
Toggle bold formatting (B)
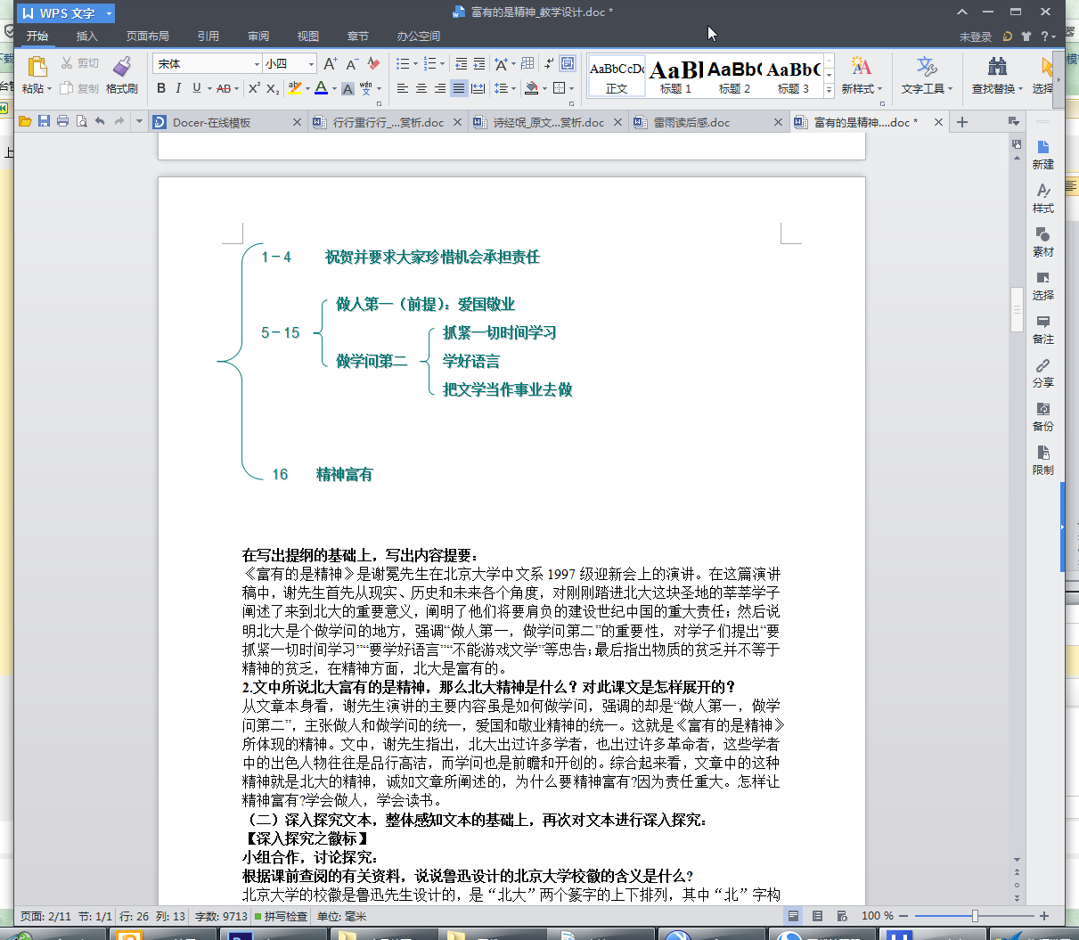[x=161, y=88]
